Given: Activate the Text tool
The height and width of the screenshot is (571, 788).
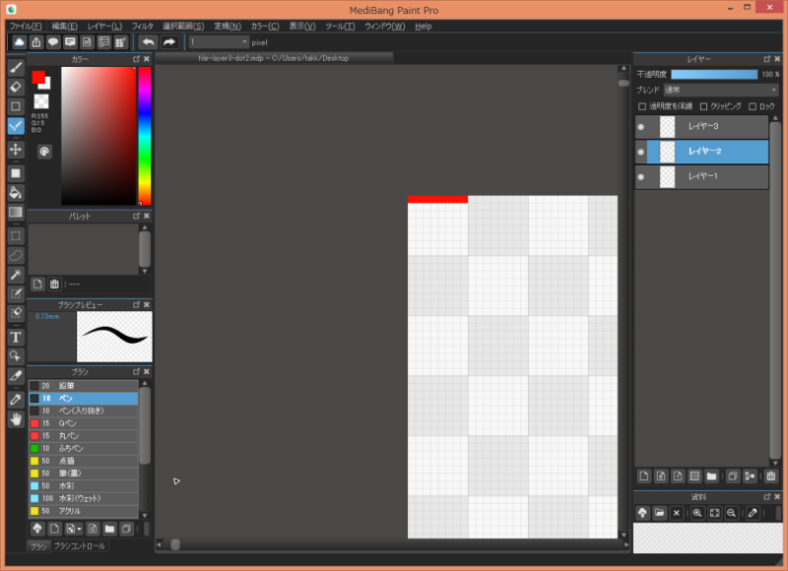Looking at the screenshot, I should [x=16, y=337].
